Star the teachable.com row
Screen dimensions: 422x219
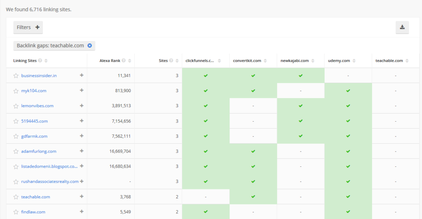pyautogui.click(x=16, y=197)
